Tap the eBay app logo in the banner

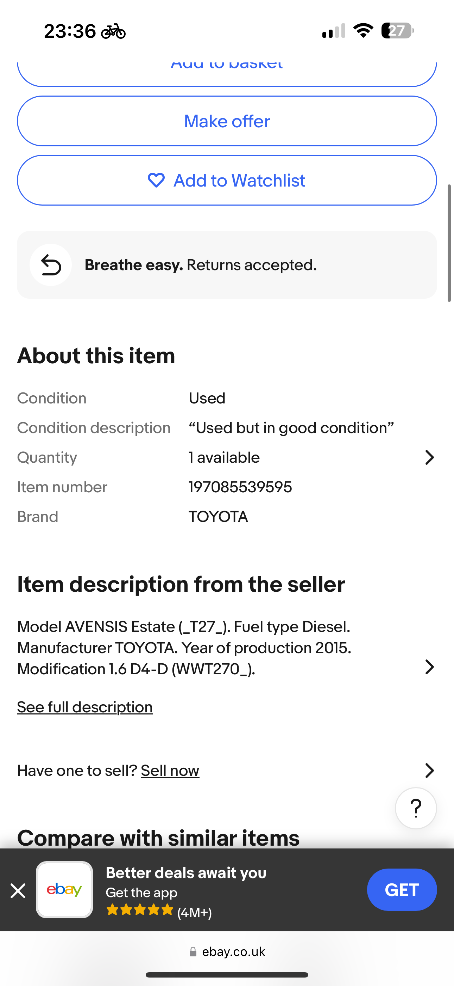(x=64, y=889)
